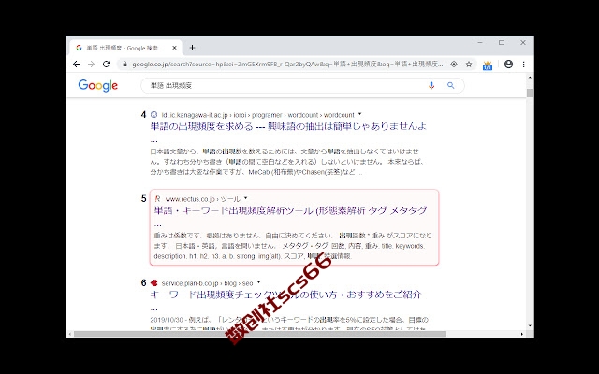This screenshot has width=599, height=374.
Task: Maximize the Chrome window
Action: [x=502, y=43]
